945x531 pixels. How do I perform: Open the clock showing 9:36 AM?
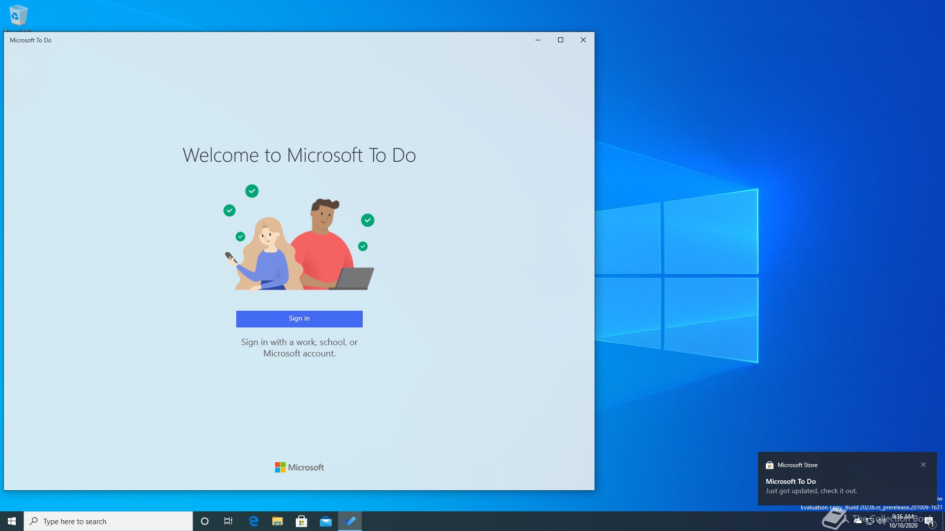click(x=904, y=521)
